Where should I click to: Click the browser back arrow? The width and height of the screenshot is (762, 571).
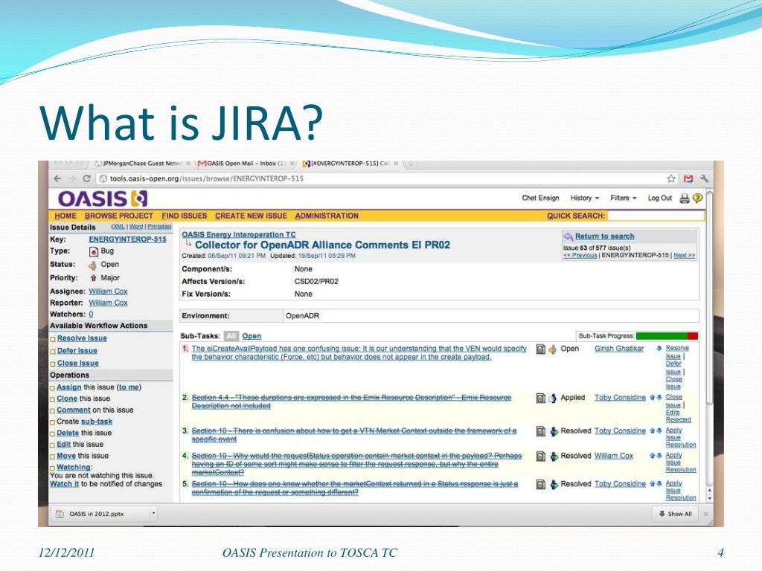(58, 178)
